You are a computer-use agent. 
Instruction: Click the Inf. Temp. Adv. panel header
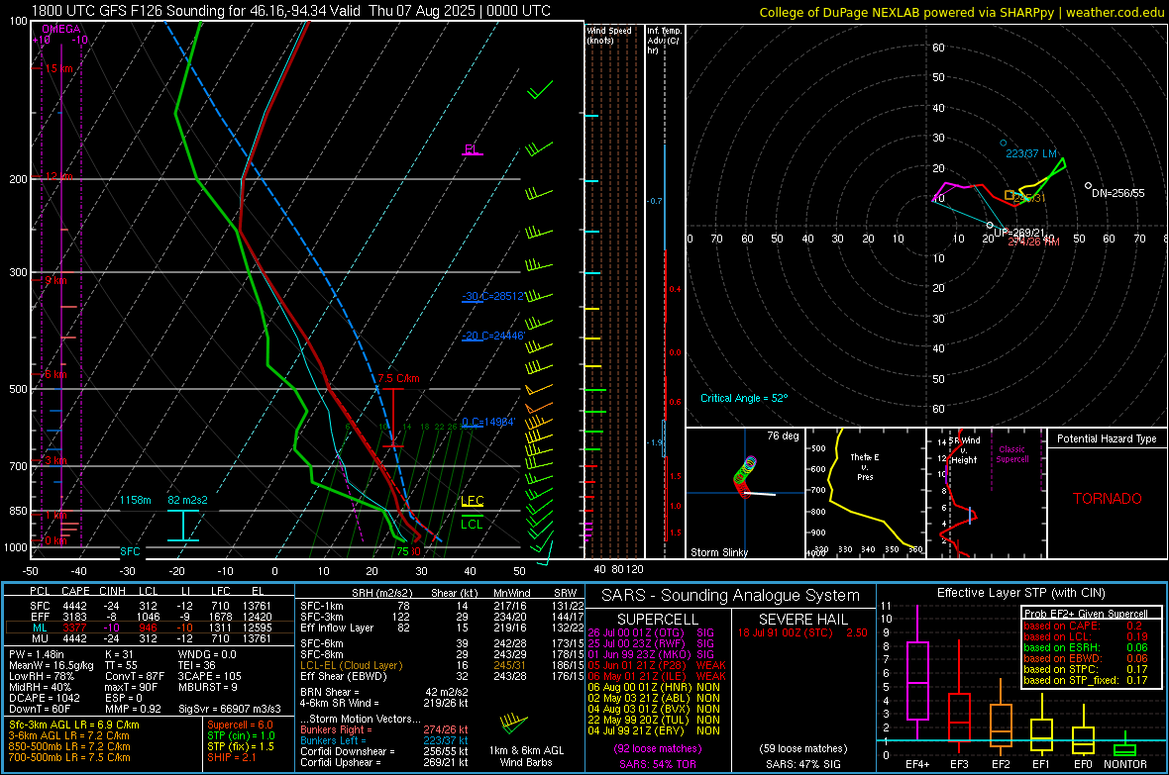pos(664,41)
